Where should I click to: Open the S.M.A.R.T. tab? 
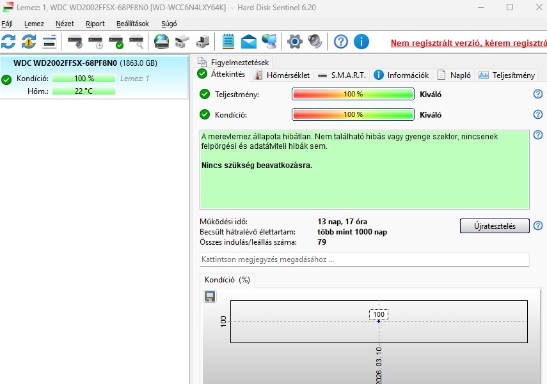click(x=342, y=75)
